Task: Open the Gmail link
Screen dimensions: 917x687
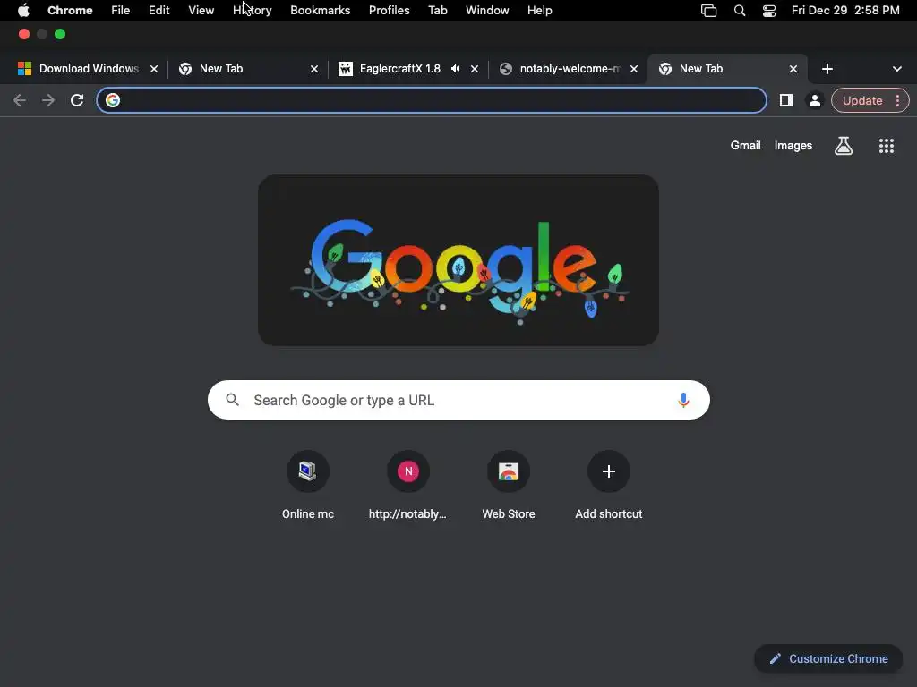Action: pyautogui.click(x=745, y=146)
